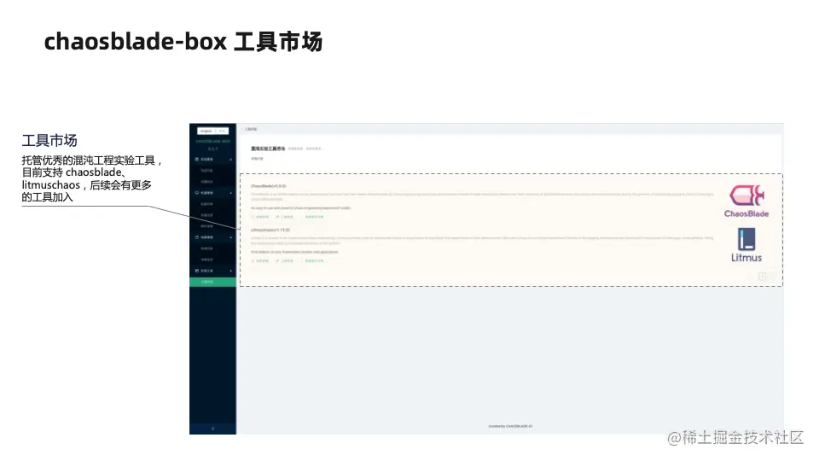Viewport: 819px width, 461px height.
Task: Switch language to 中文 in sidebar toggle
Action: (222, 131)
